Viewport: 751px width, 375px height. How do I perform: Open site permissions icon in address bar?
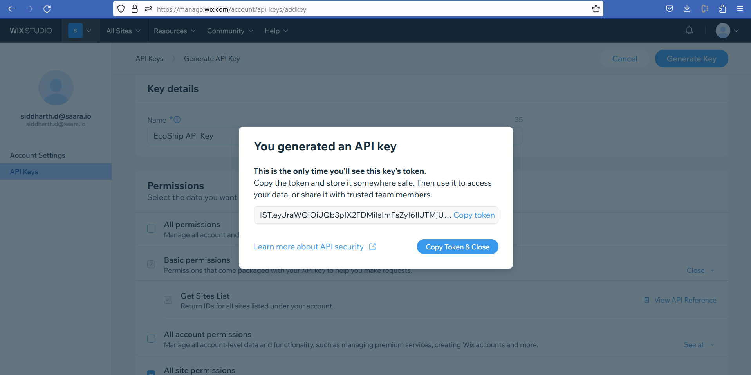[148, 9]
